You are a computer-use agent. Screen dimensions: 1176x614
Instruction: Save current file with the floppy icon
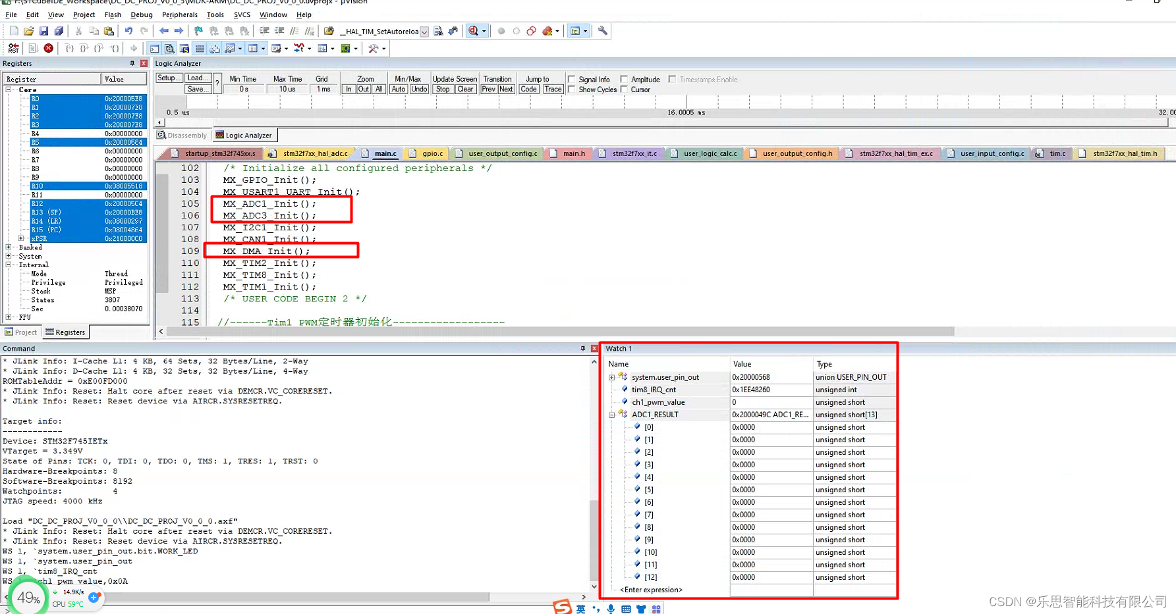click(43, 31)
